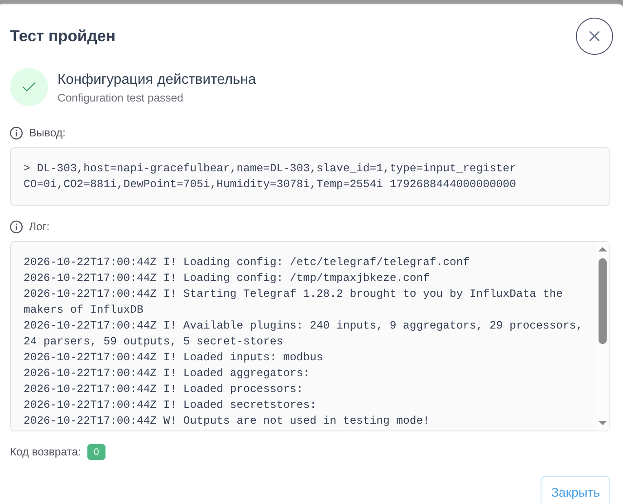The width and height of the screenshot is (623, 503).
Task: Close the dialog with the X icon
Action: coord(594,36)
